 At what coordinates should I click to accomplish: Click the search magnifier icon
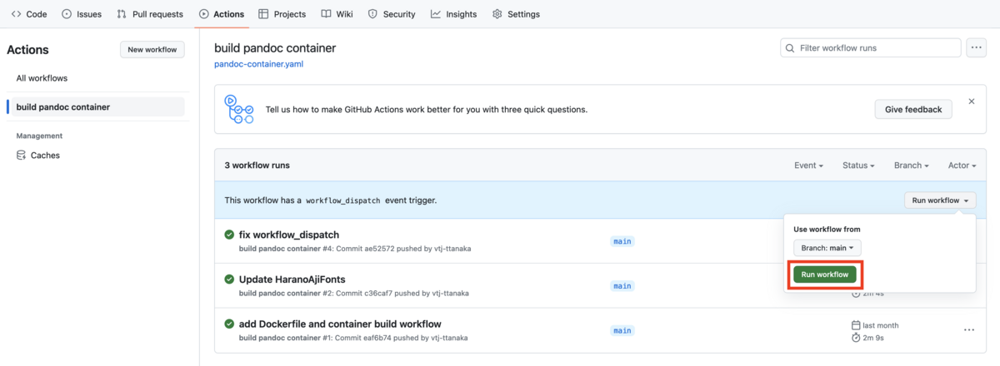coord(789,48)
